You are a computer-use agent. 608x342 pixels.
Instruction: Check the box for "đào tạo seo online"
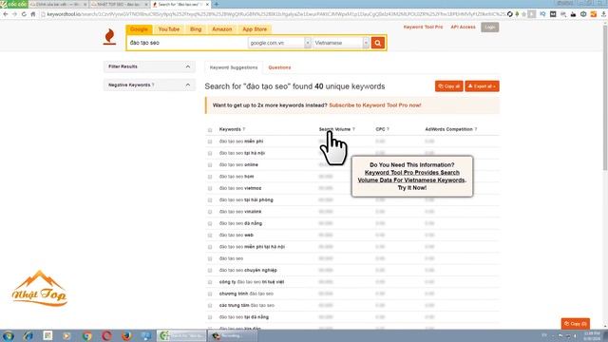pos(210,165)
